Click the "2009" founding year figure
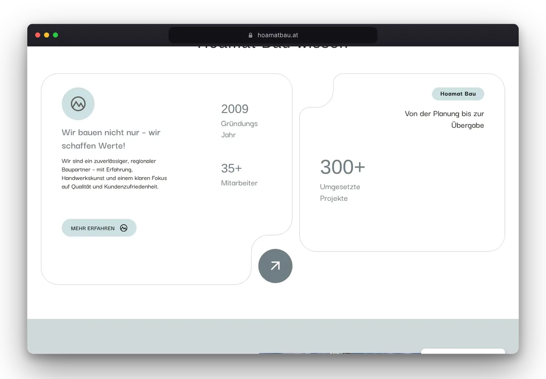The image size is (546, 379). (x=235, y=109)
